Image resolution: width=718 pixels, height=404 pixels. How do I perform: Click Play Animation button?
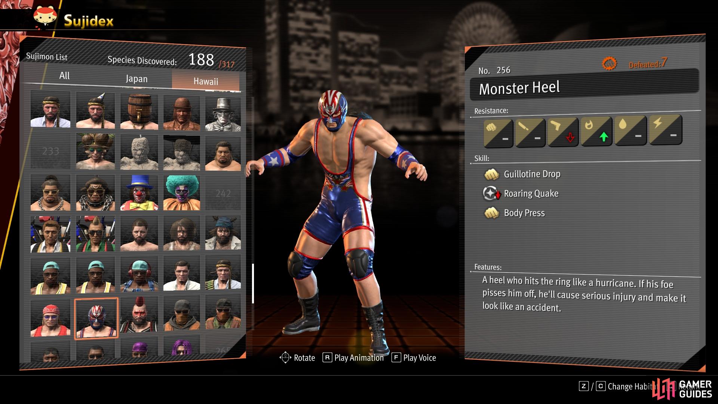tap(353, 358)
